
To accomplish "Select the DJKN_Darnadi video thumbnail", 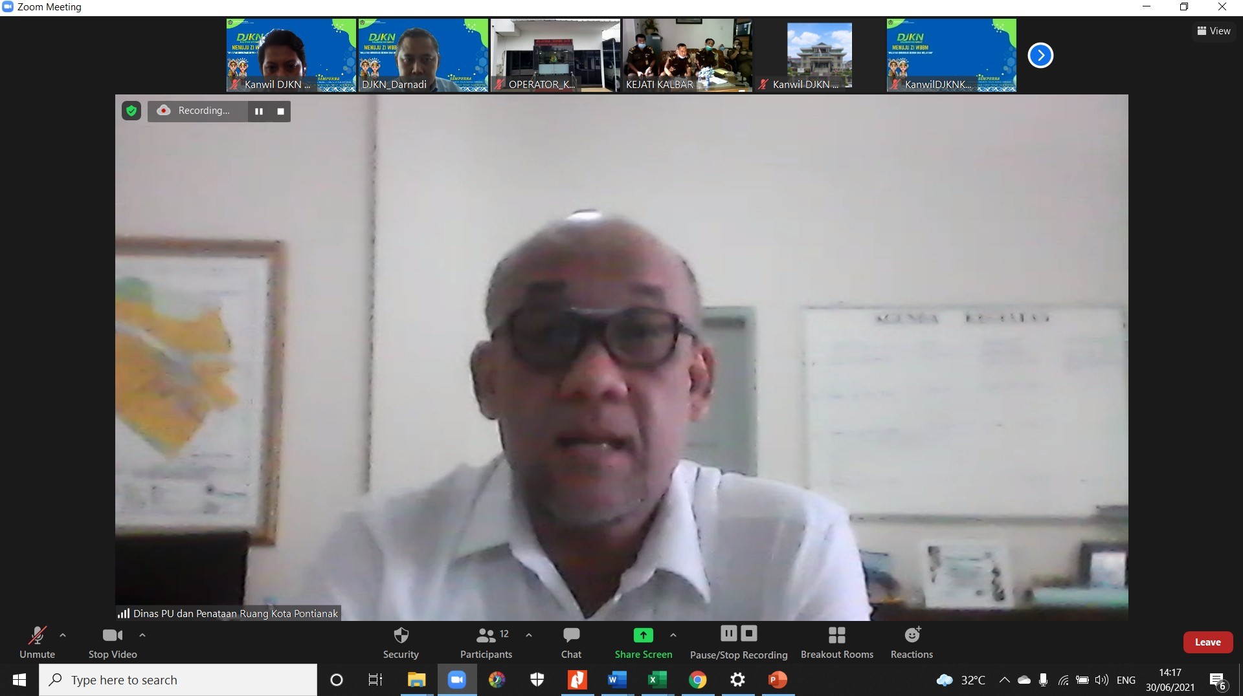I will tap(423, 55).
